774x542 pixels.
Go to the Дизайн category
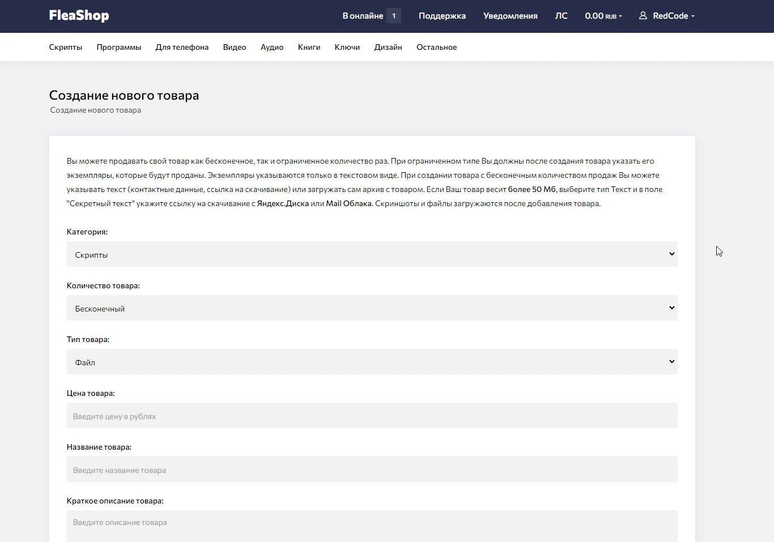click(x=388, y=47)
